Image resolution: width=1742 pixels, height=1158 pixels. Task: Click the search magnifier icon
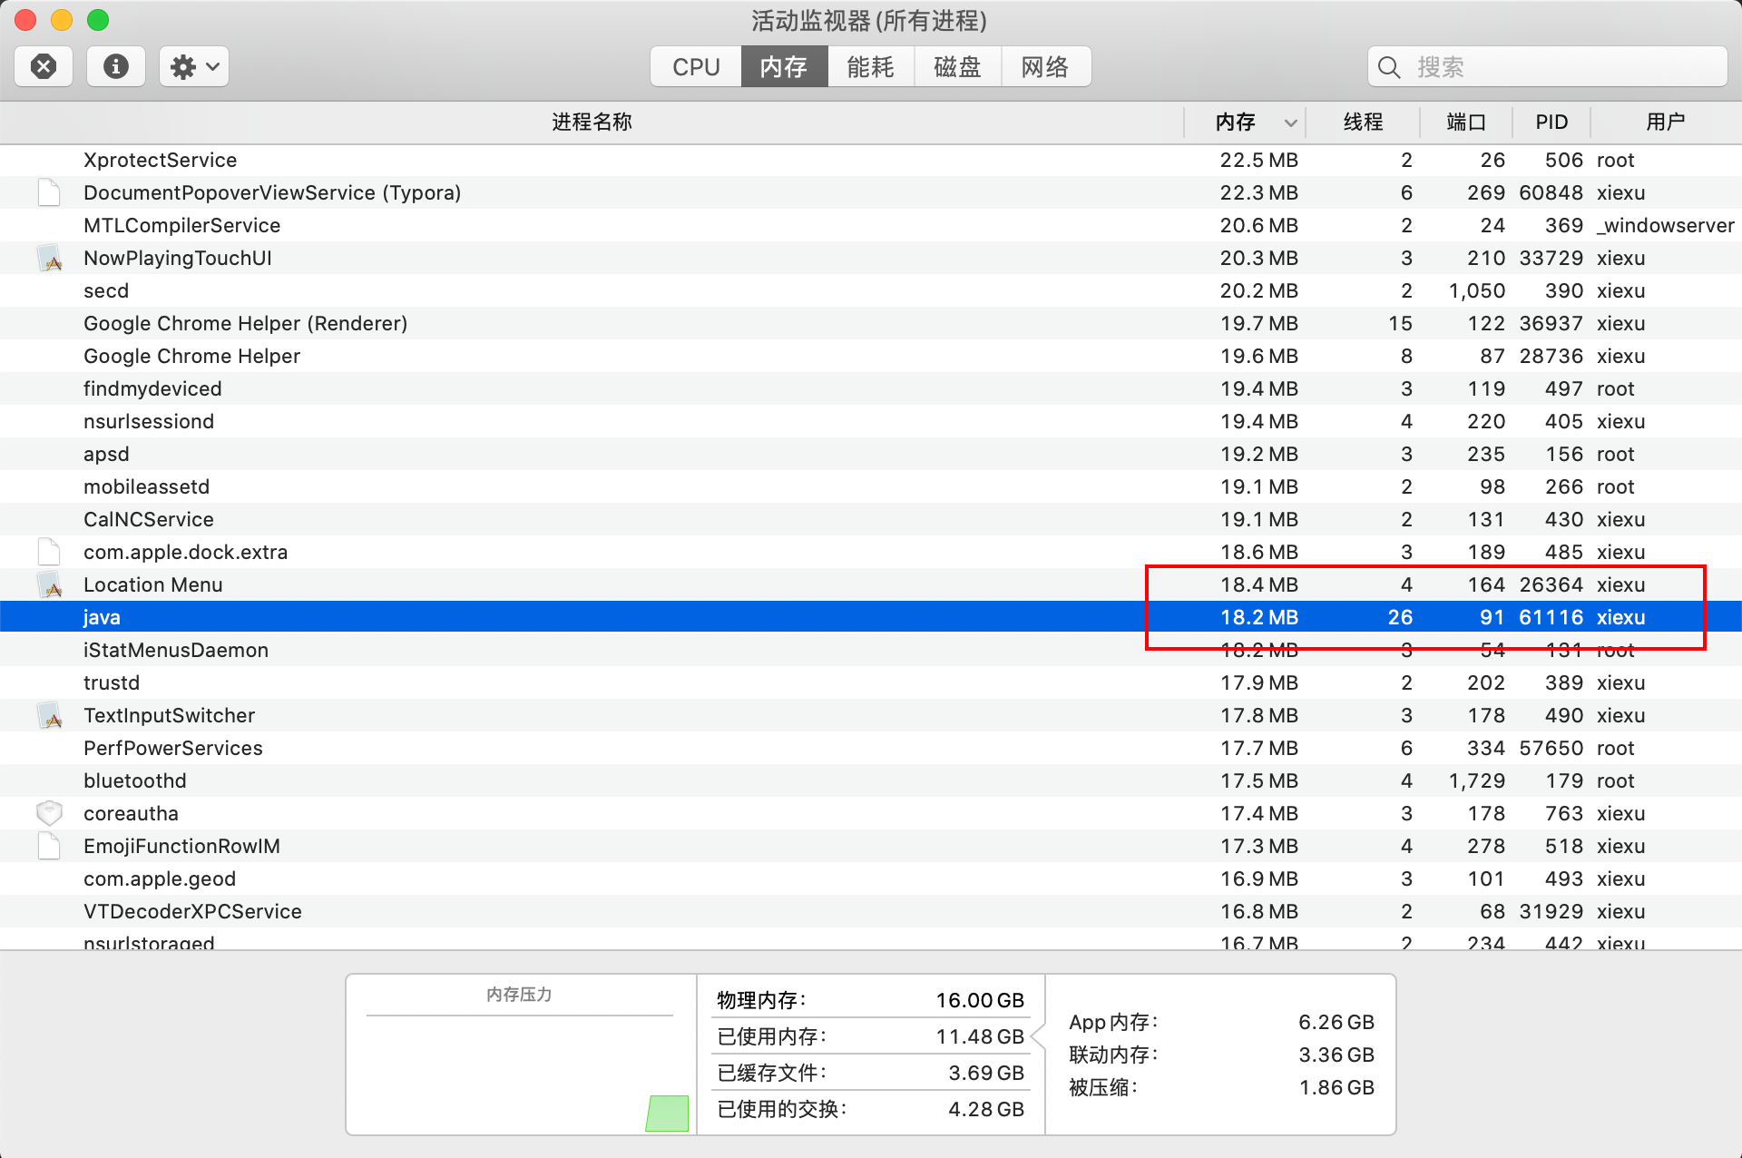point(1389,67)
